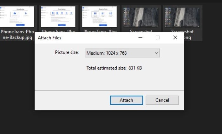Click the PhoneTrans-Phone-Backup.jpg file name

click(x=17, y=35)
